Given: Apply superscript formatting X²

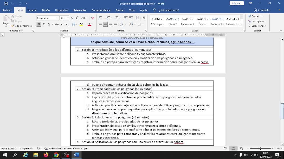Looking at the screenshot, I should click(67, 24).
